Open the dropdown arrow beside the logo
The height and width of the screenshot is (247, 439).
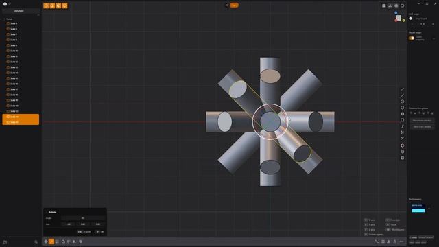[x=10, y=4]
